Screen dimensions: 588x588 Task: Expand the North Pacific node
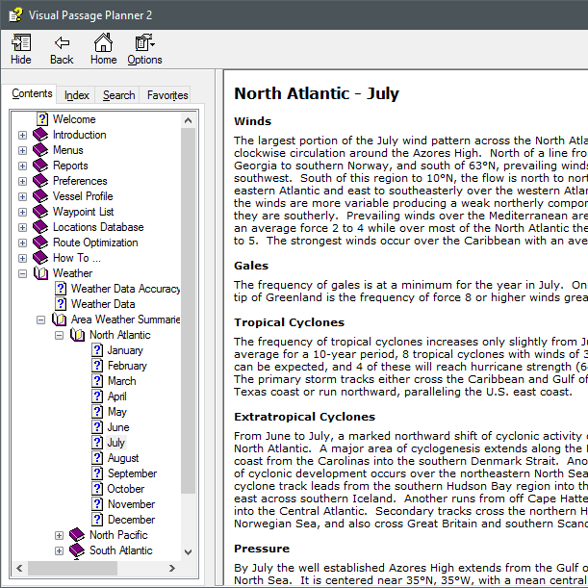pyautogui.click(x=59, y=536)
